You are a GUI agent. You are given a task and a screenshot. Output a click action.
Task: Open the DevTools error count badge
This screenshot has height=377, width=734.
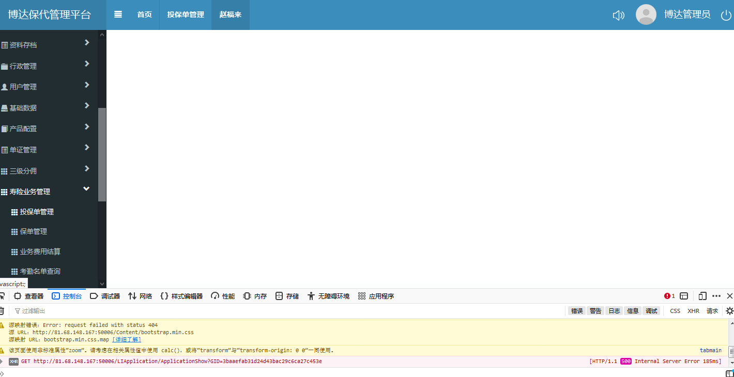669,296
